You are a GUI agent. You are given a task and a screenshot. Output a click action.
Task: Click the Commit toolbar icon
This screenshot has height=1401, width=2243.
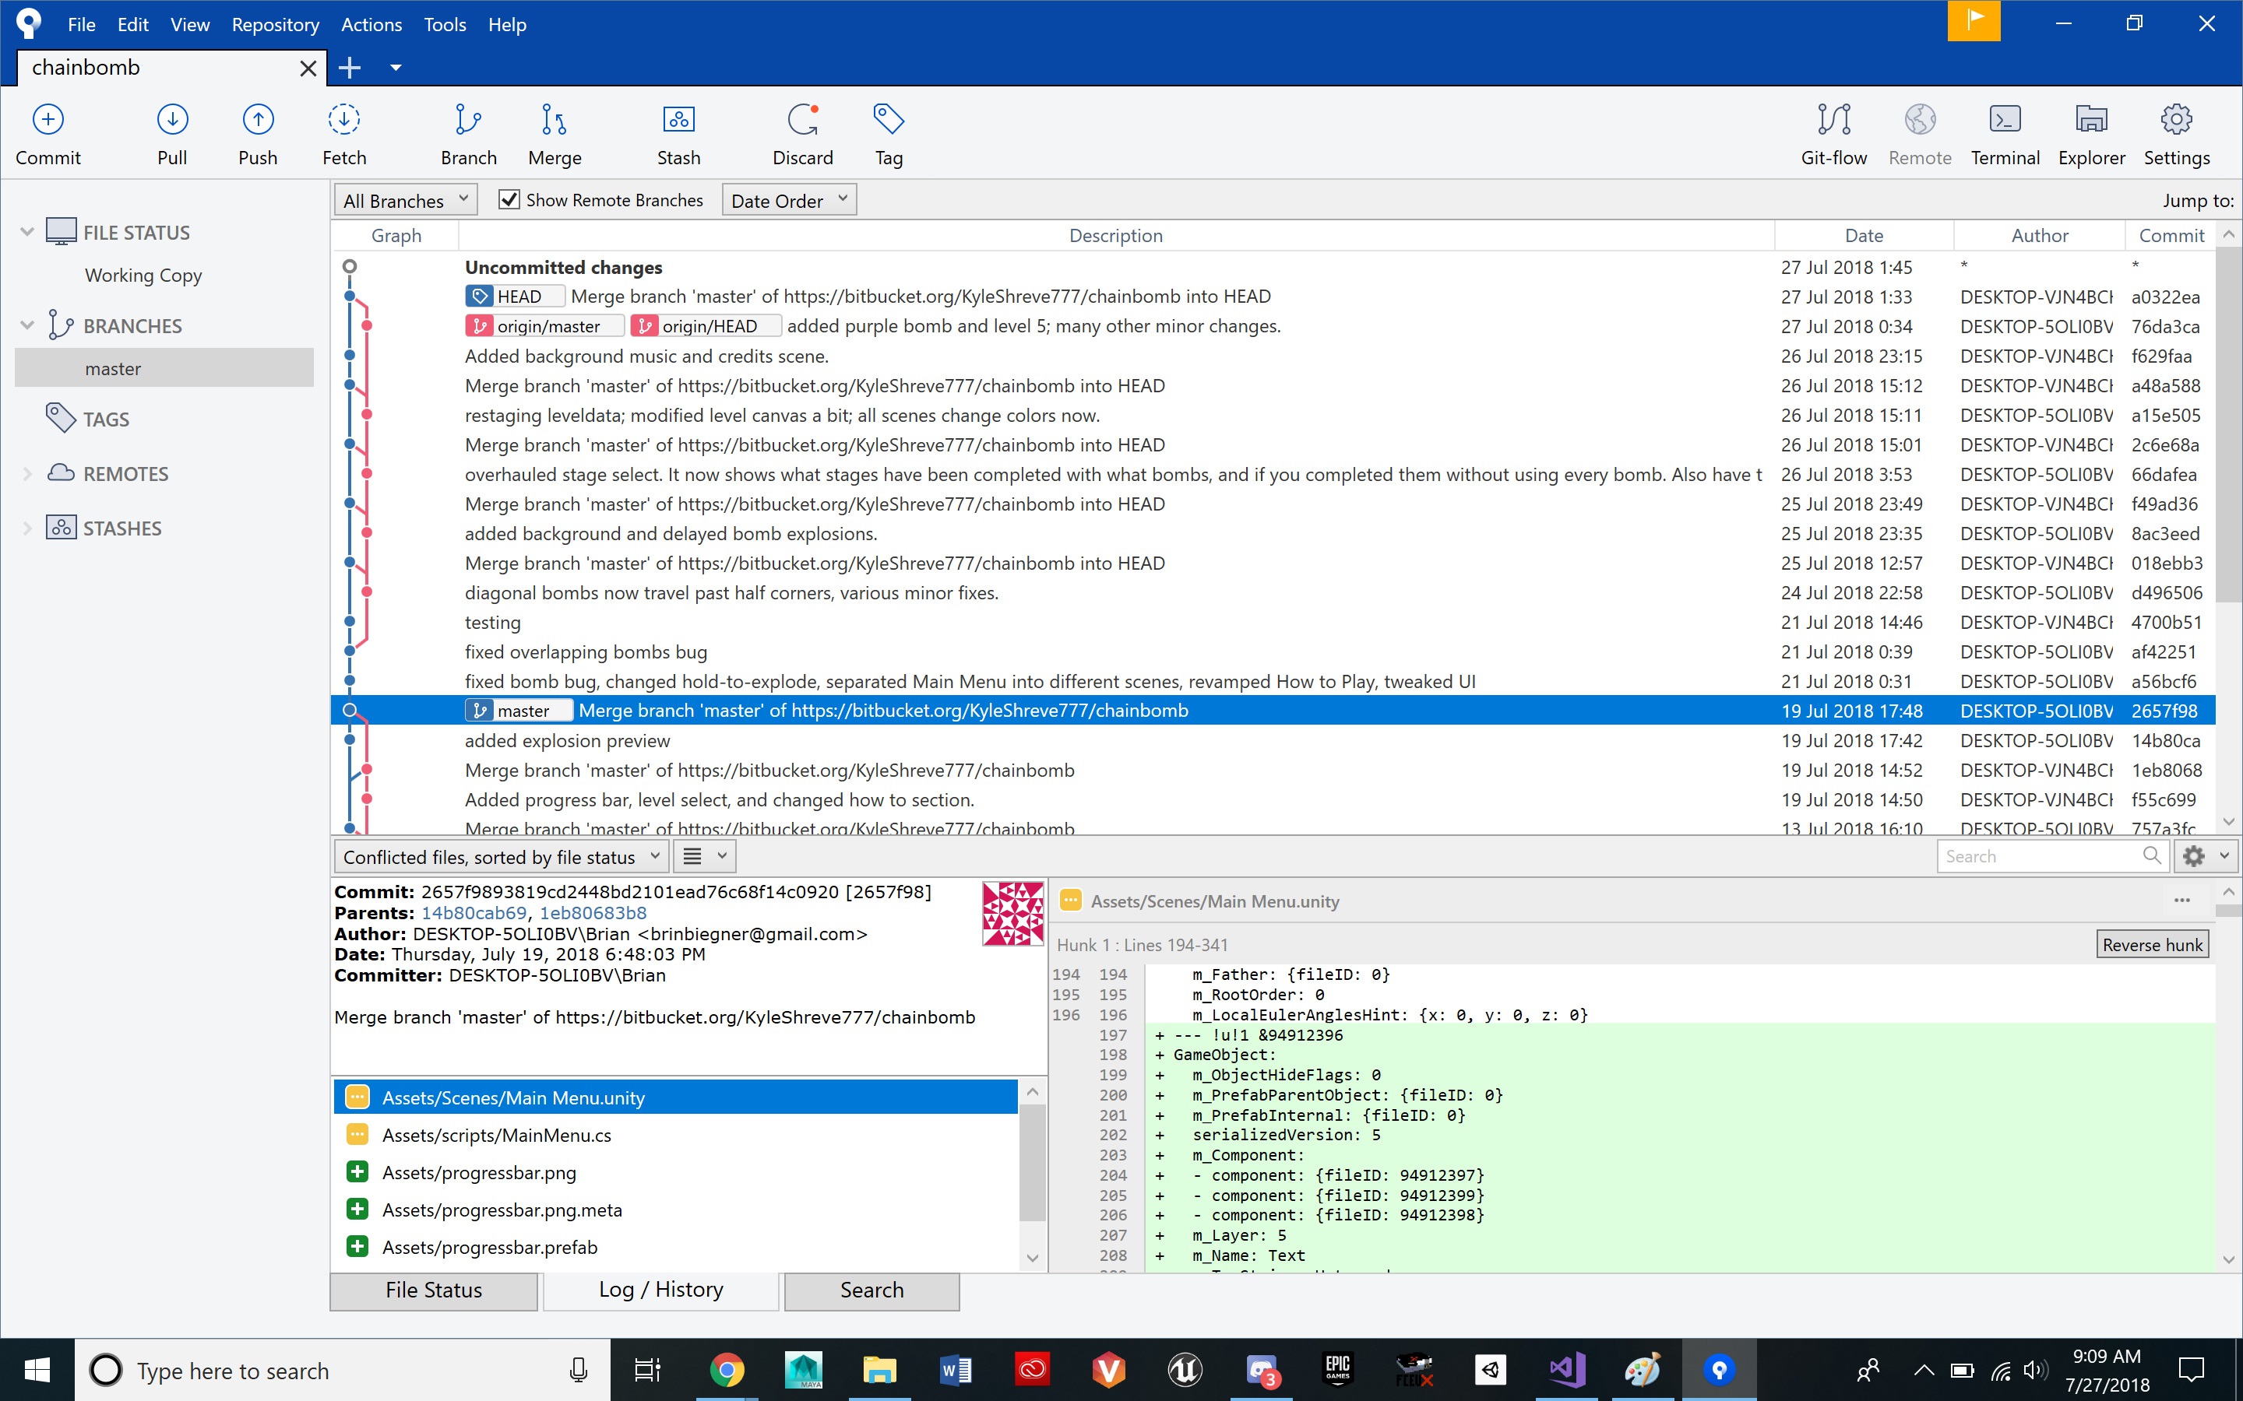(x=48, y=133)
